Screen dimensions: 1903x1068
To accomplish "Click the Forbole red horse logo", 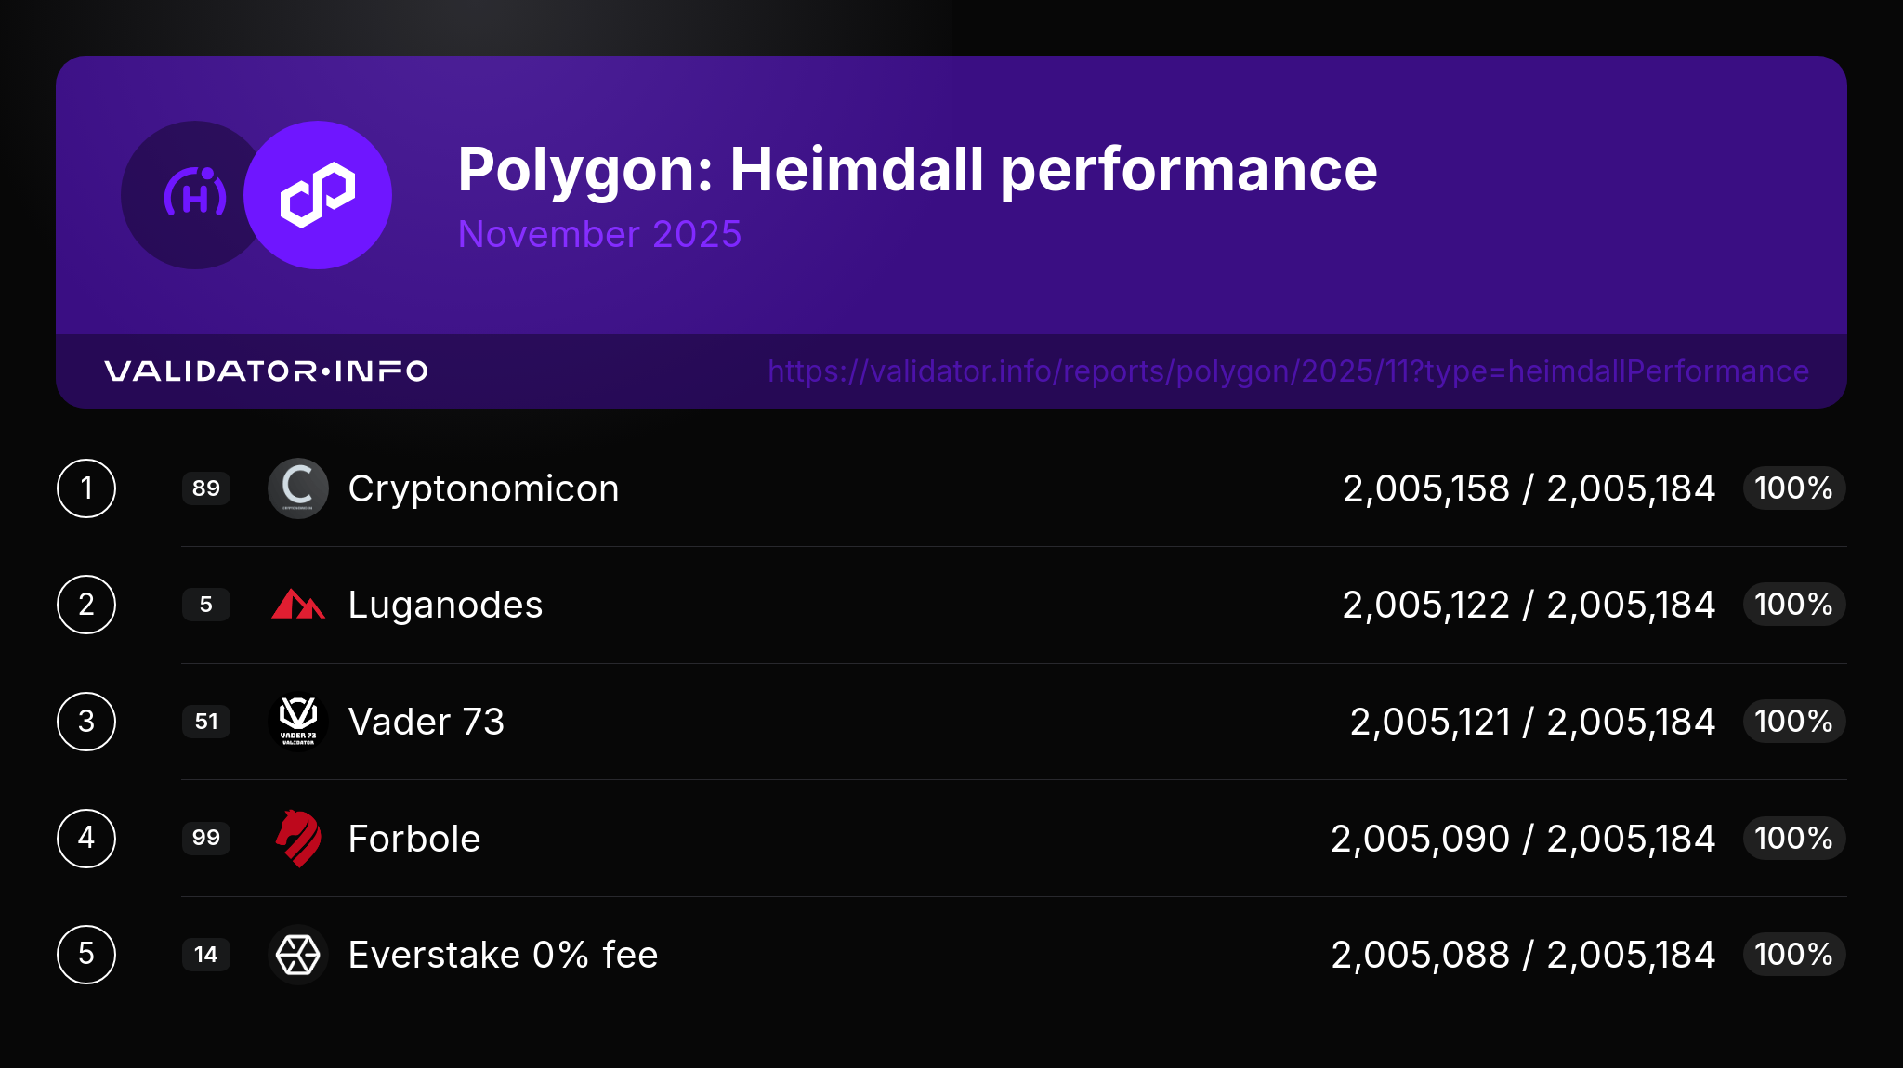I will [298, 838].
